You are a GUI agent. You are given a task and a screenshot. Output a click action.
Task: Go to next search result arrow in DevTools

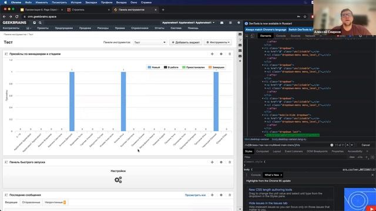click(352, 145)
